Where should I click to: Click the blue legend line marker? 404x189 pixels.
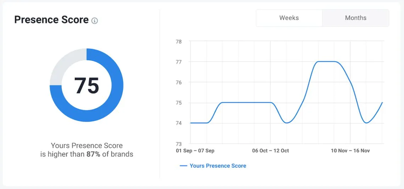coord(184,166)
